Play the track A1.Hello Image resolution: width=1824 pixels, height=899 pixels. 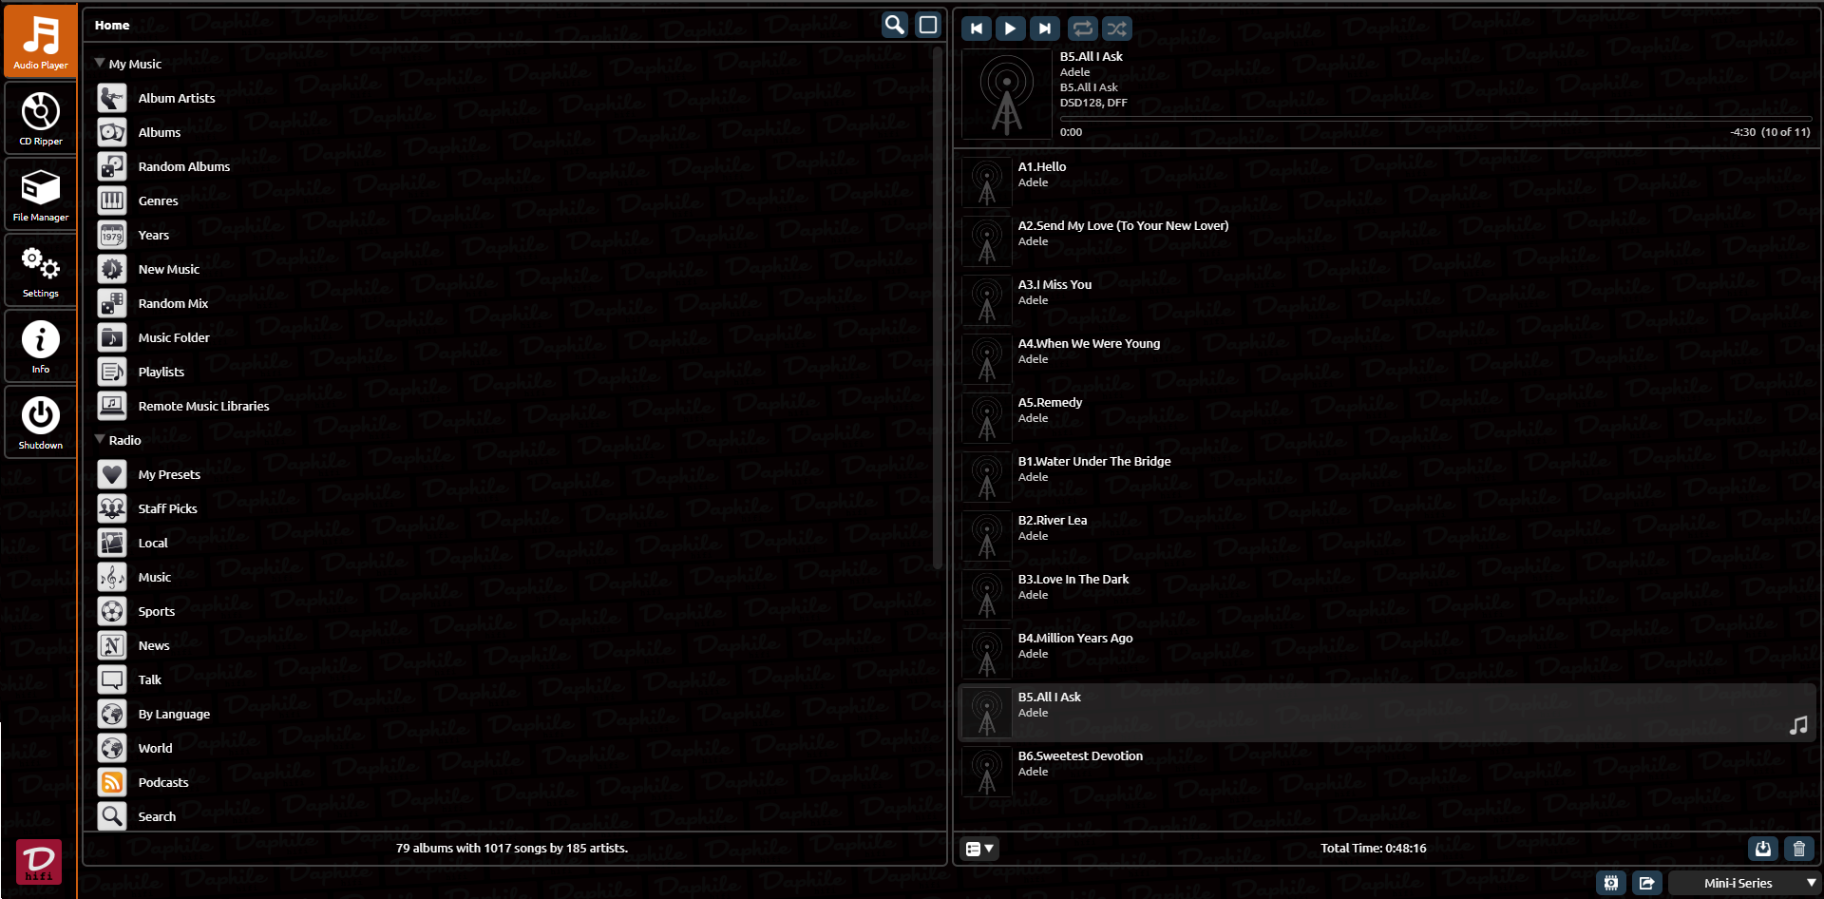[1042, 167]
